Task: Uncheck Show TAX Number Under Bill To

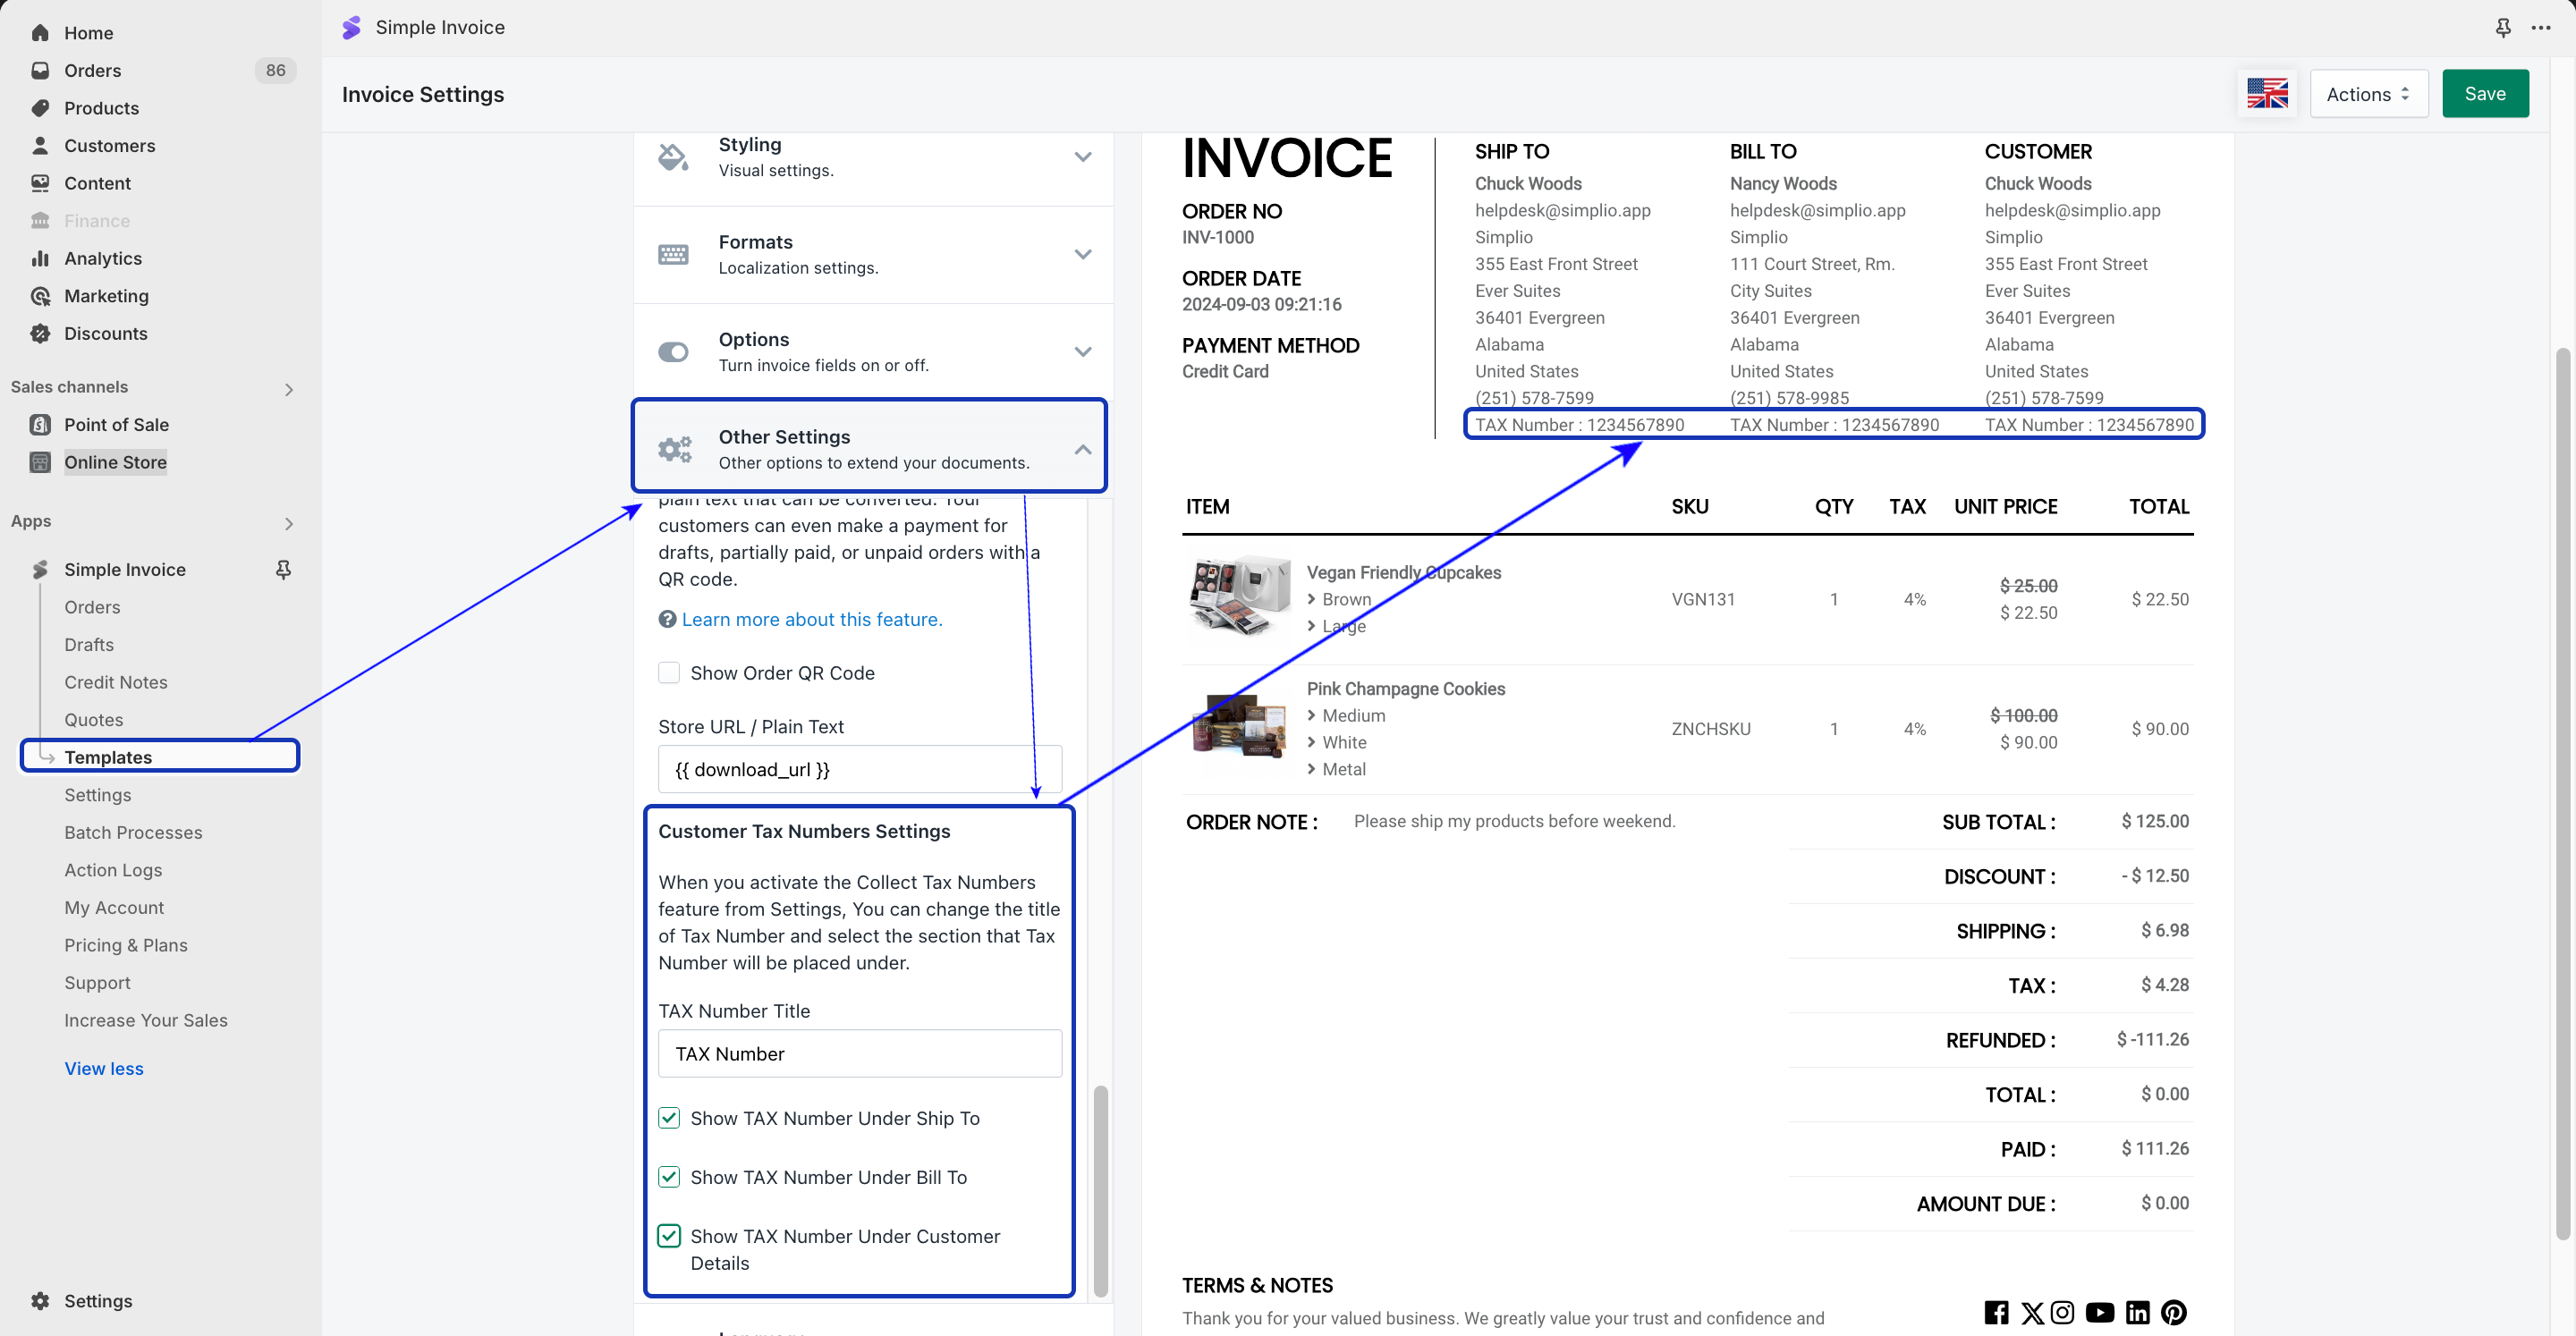Action: click(x=669, y=1177)
